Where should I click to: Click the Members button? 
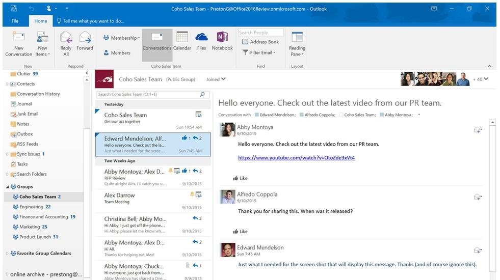pos(117,52)
